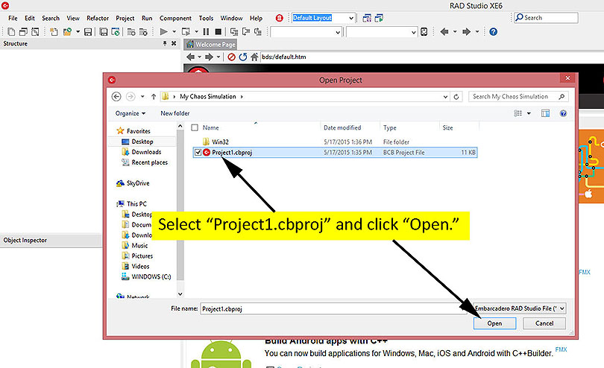This screenshot has width=604, height=368.
Task: Click the New folder button
Action: 175,113
